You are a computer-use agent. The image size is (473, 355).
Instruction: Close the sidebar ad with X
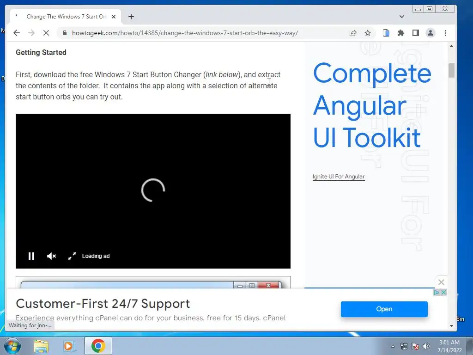coord(441,282)
